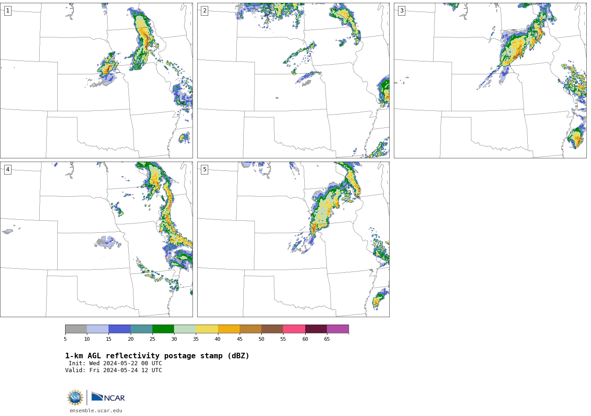This screenshot has height=416, width=591.
Task: Select the purple 65+ dBZ swatch
Action: click(338, 329)
